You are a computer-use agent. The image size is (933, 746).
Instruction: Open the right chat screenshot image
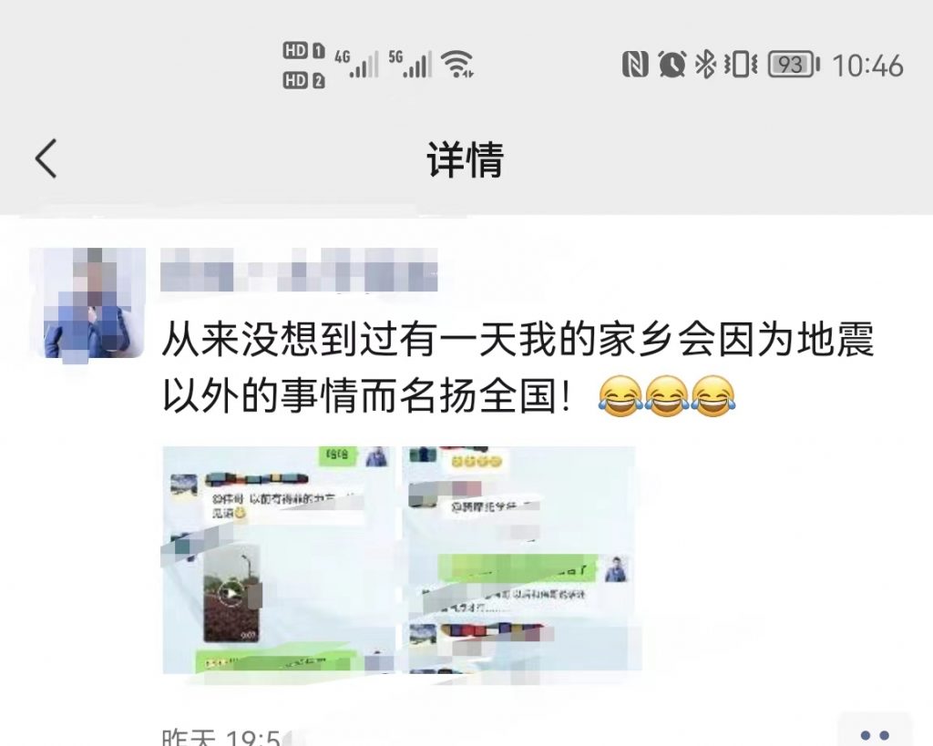point(519,560)
